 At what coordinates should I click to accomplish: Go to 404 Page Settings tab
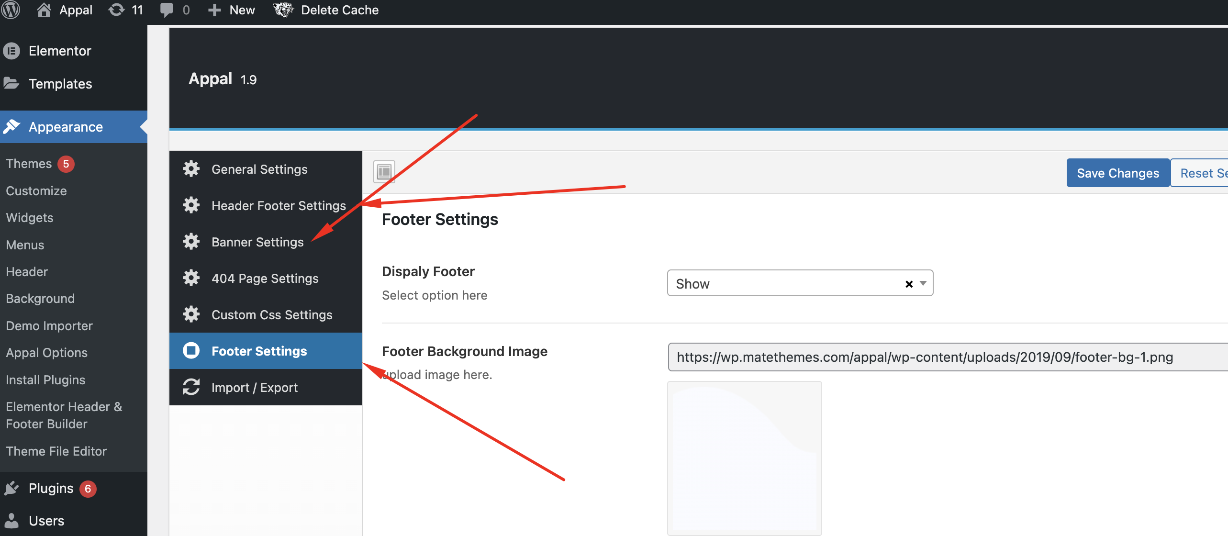(x=266, y=278)
